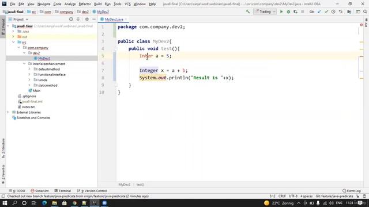Viewport: 369px width, 207px height.
Task: Click the Stop square icon in toolbar
Action: click(x=303, y=11)
